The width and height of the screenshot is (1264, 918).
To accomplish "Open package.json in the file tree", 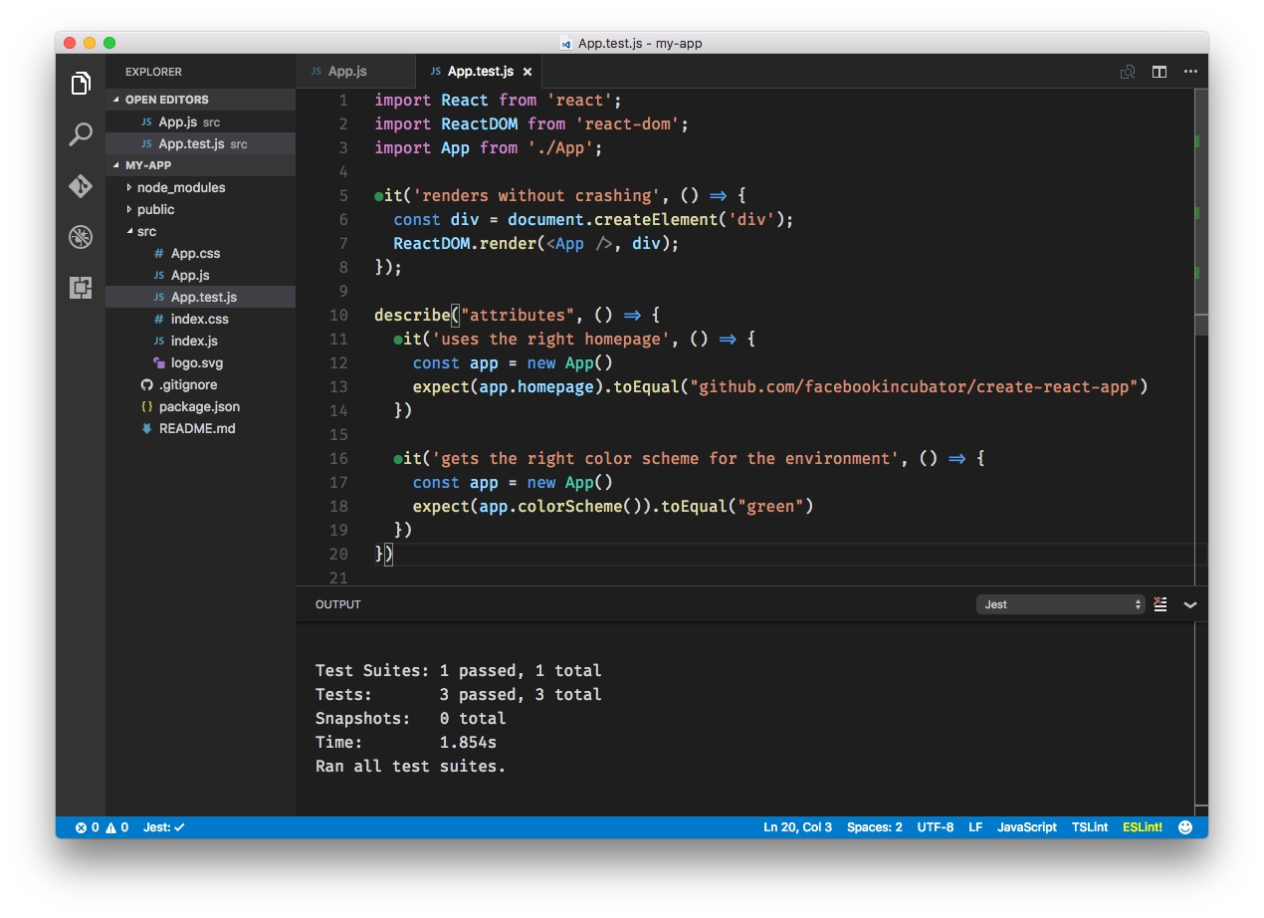I will (x=199, y=406).
